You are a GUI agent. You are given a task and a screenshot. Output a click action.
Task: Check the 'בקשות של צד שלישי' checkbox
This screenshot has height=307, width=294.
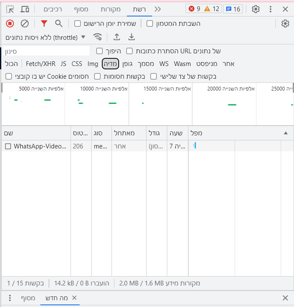point(154,77)
